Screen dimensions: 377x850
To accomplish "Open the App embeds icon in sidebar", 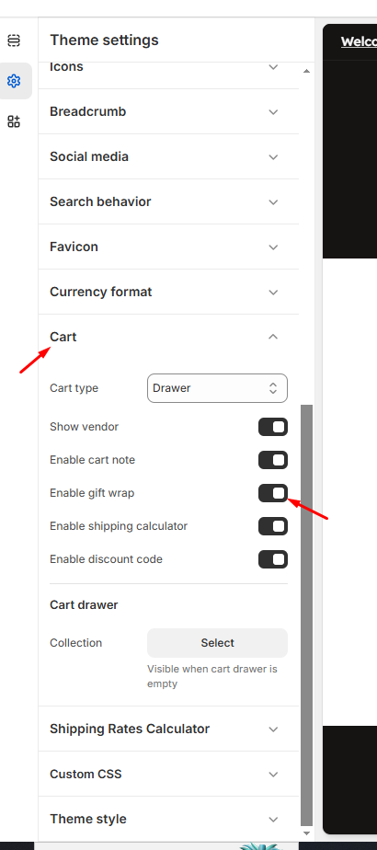I will [14, 121].
